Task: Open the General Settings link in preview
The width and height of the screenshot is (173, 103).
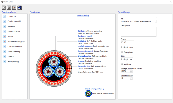Action: click(x=83, y=16)
